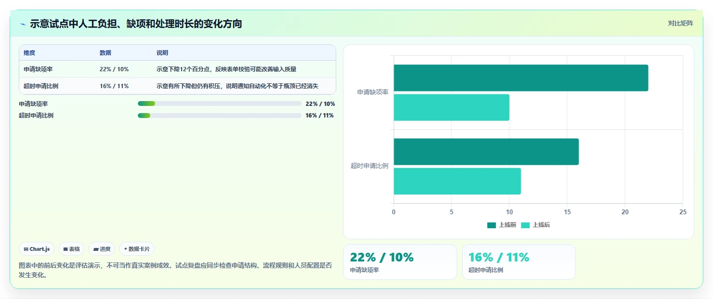Screen dimensions: 713x299
Task: Click the 上线前 dark teal legend swatch
Action: tap(491, 225)
